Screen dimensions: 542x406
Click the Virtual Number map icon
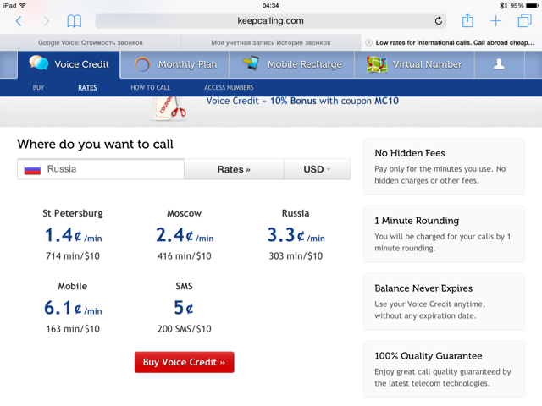[x=376, y=64]
